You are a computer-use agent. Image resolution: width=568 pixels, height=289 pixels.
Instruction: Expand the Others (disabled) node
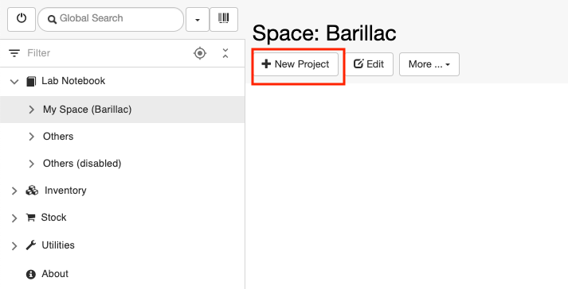click(32, 164)
